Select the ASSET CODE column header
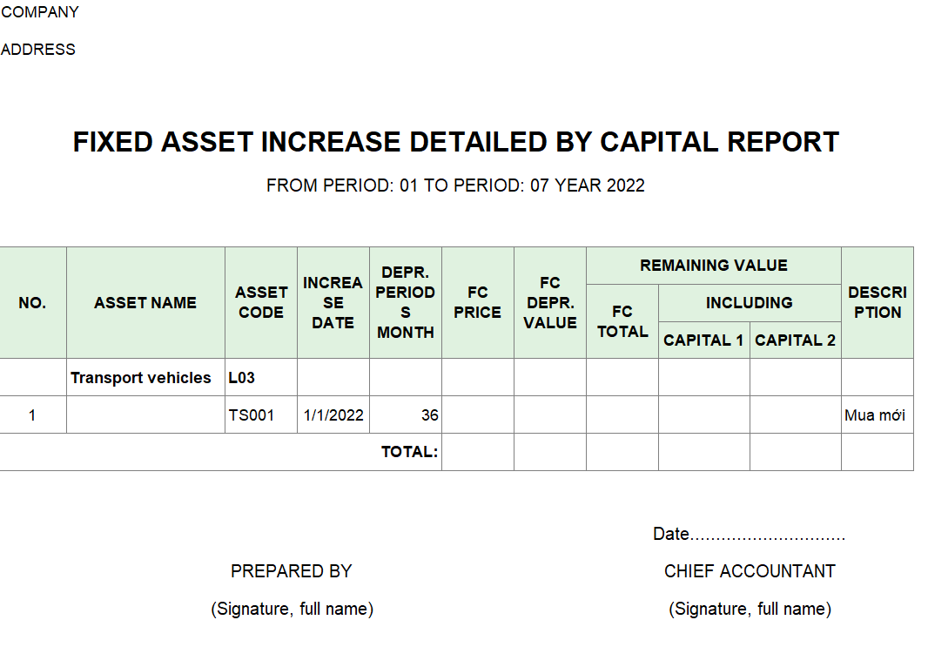Image resolution: width=928 pixels, height=647 pixels. point(261,303)
